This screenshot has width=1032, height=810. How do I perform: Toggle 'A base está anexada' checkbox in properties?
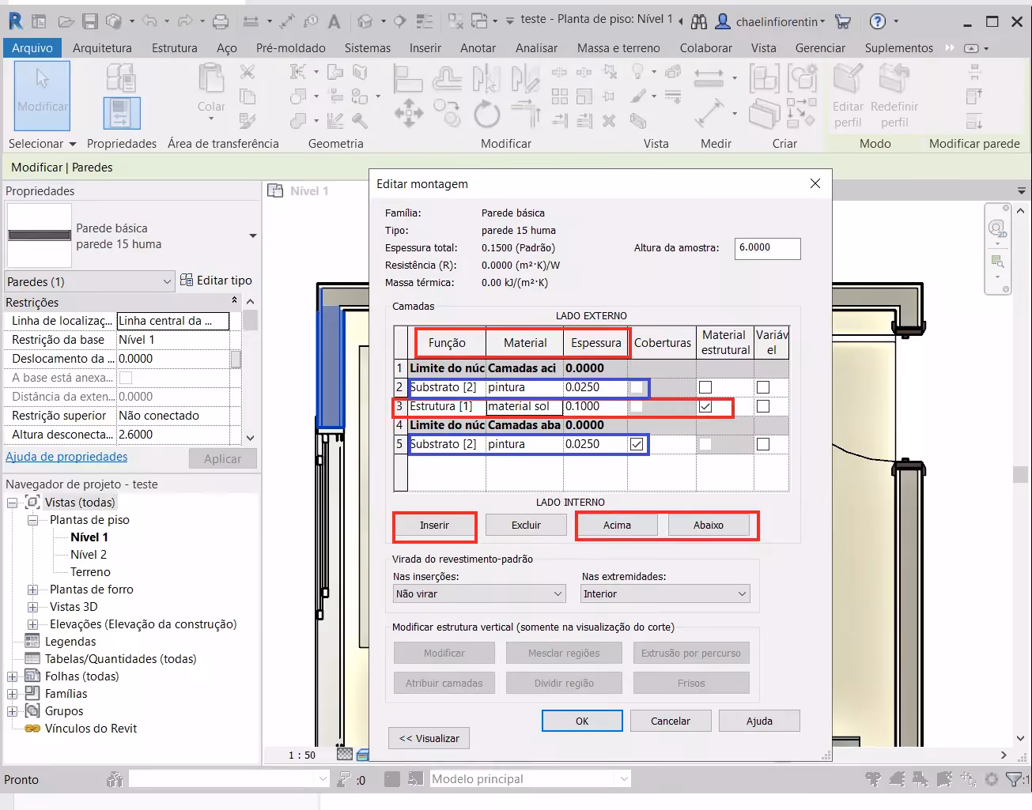pos(125,378)
